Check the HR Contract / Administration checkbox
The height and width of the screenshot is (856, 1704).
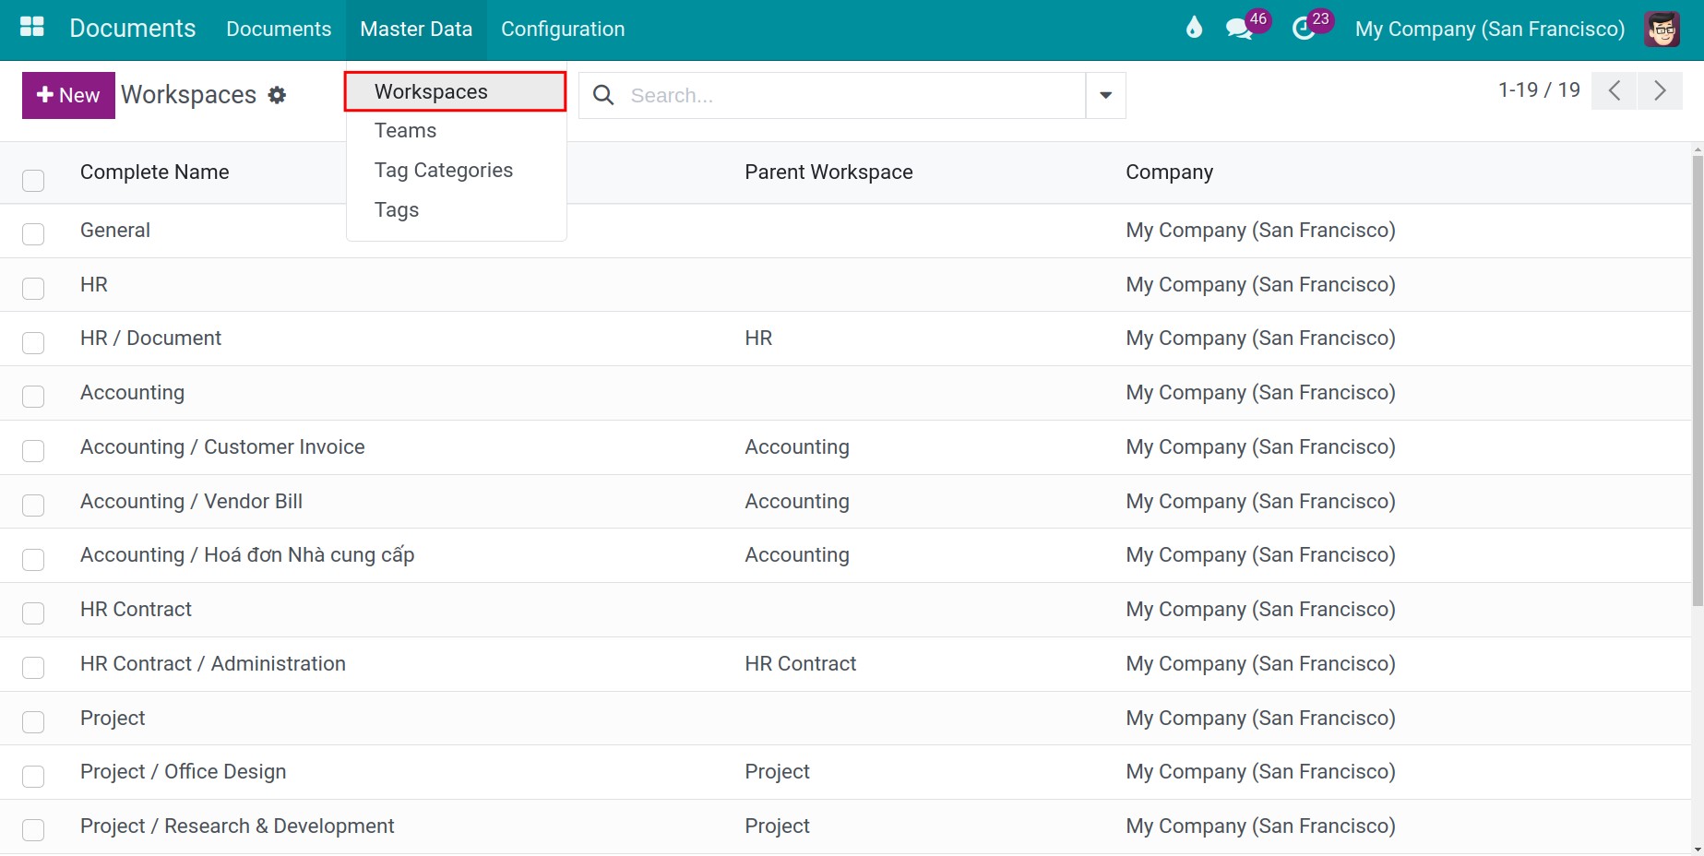[x=33, y=668]
